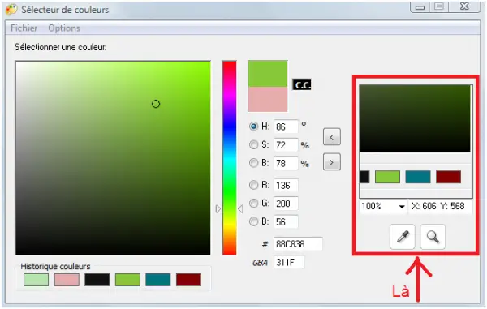Click the teal swatch in Historique couleurs
Viewport: 487px width, 309px height.
pos(158,280)
